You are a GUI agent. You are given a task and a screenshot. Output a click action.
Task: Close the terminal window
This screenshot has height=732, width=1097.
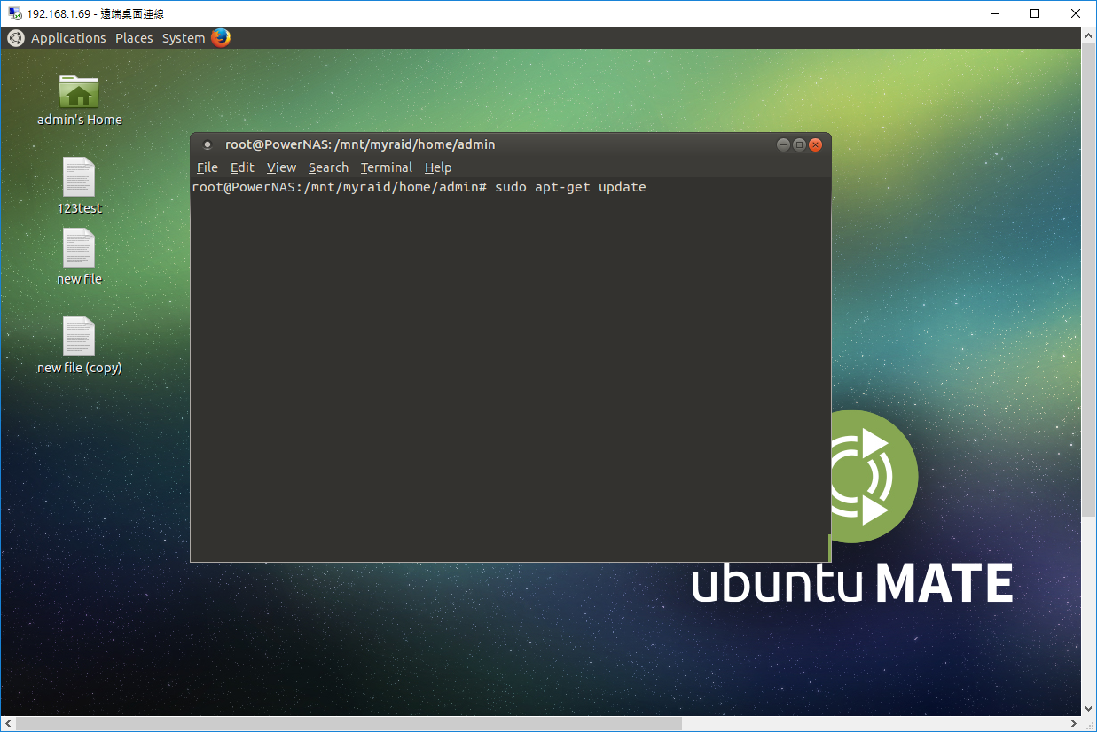point(815,144)
